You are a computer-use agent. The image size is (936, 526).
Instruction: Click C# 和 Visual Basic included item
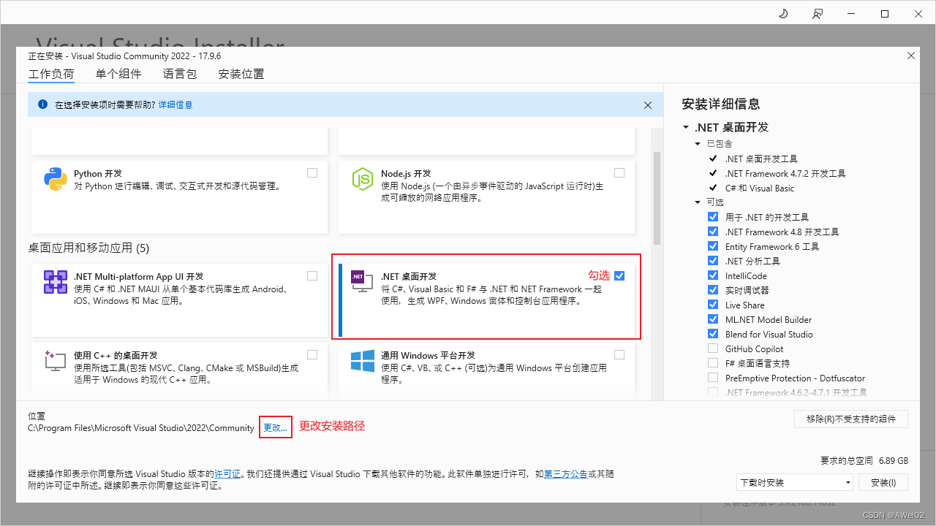[760, 188]
